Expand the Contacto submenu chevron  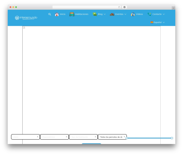pos(164,14)
